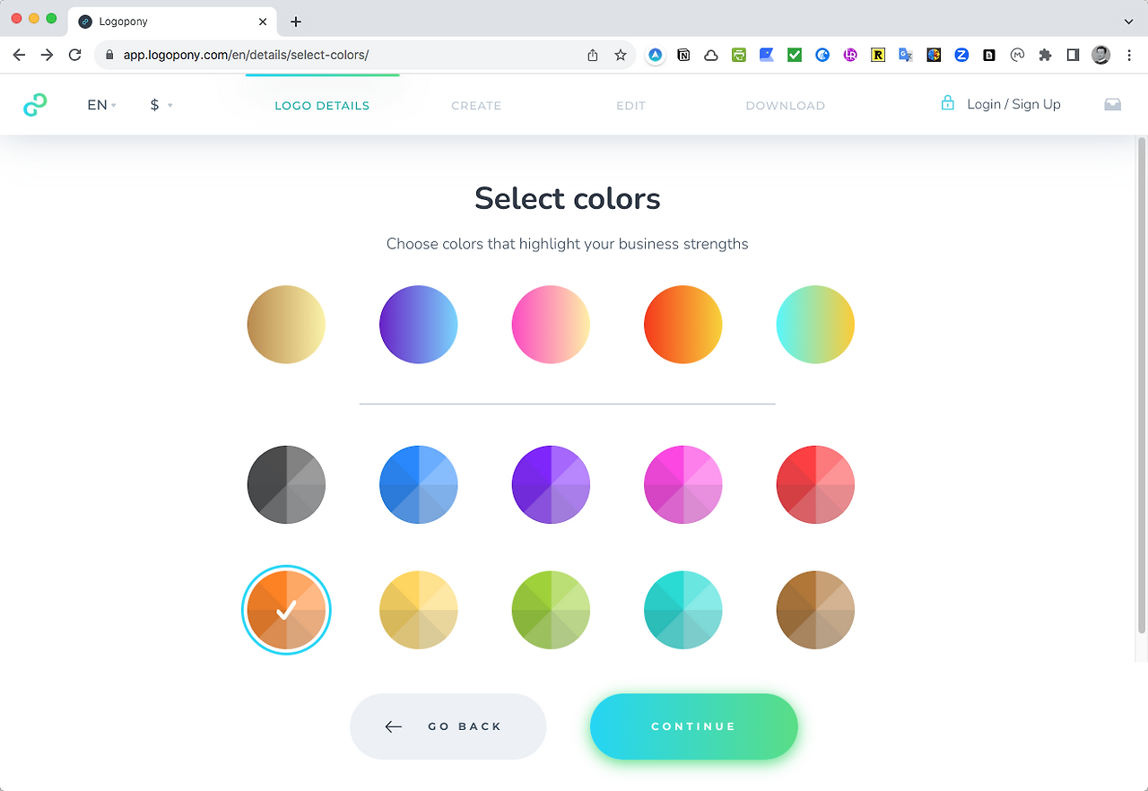Open the Notion extension
The image size is (1148, 791).
coord(683,55)
